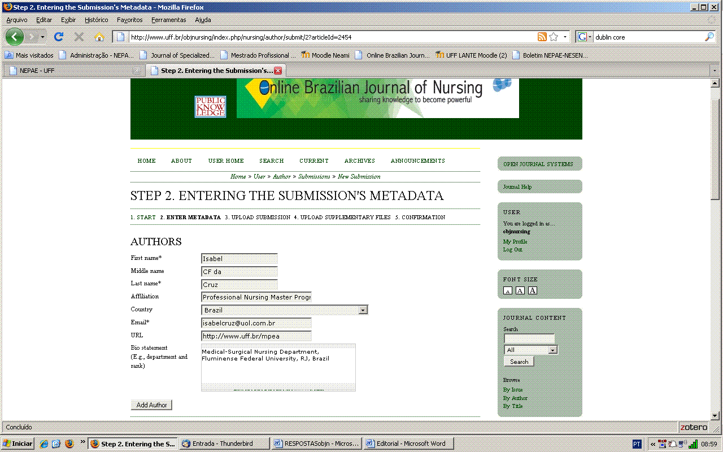Viewport: 723px width, 452px height.
Task: Click the search magnifier icon
Action: [709, 37]
